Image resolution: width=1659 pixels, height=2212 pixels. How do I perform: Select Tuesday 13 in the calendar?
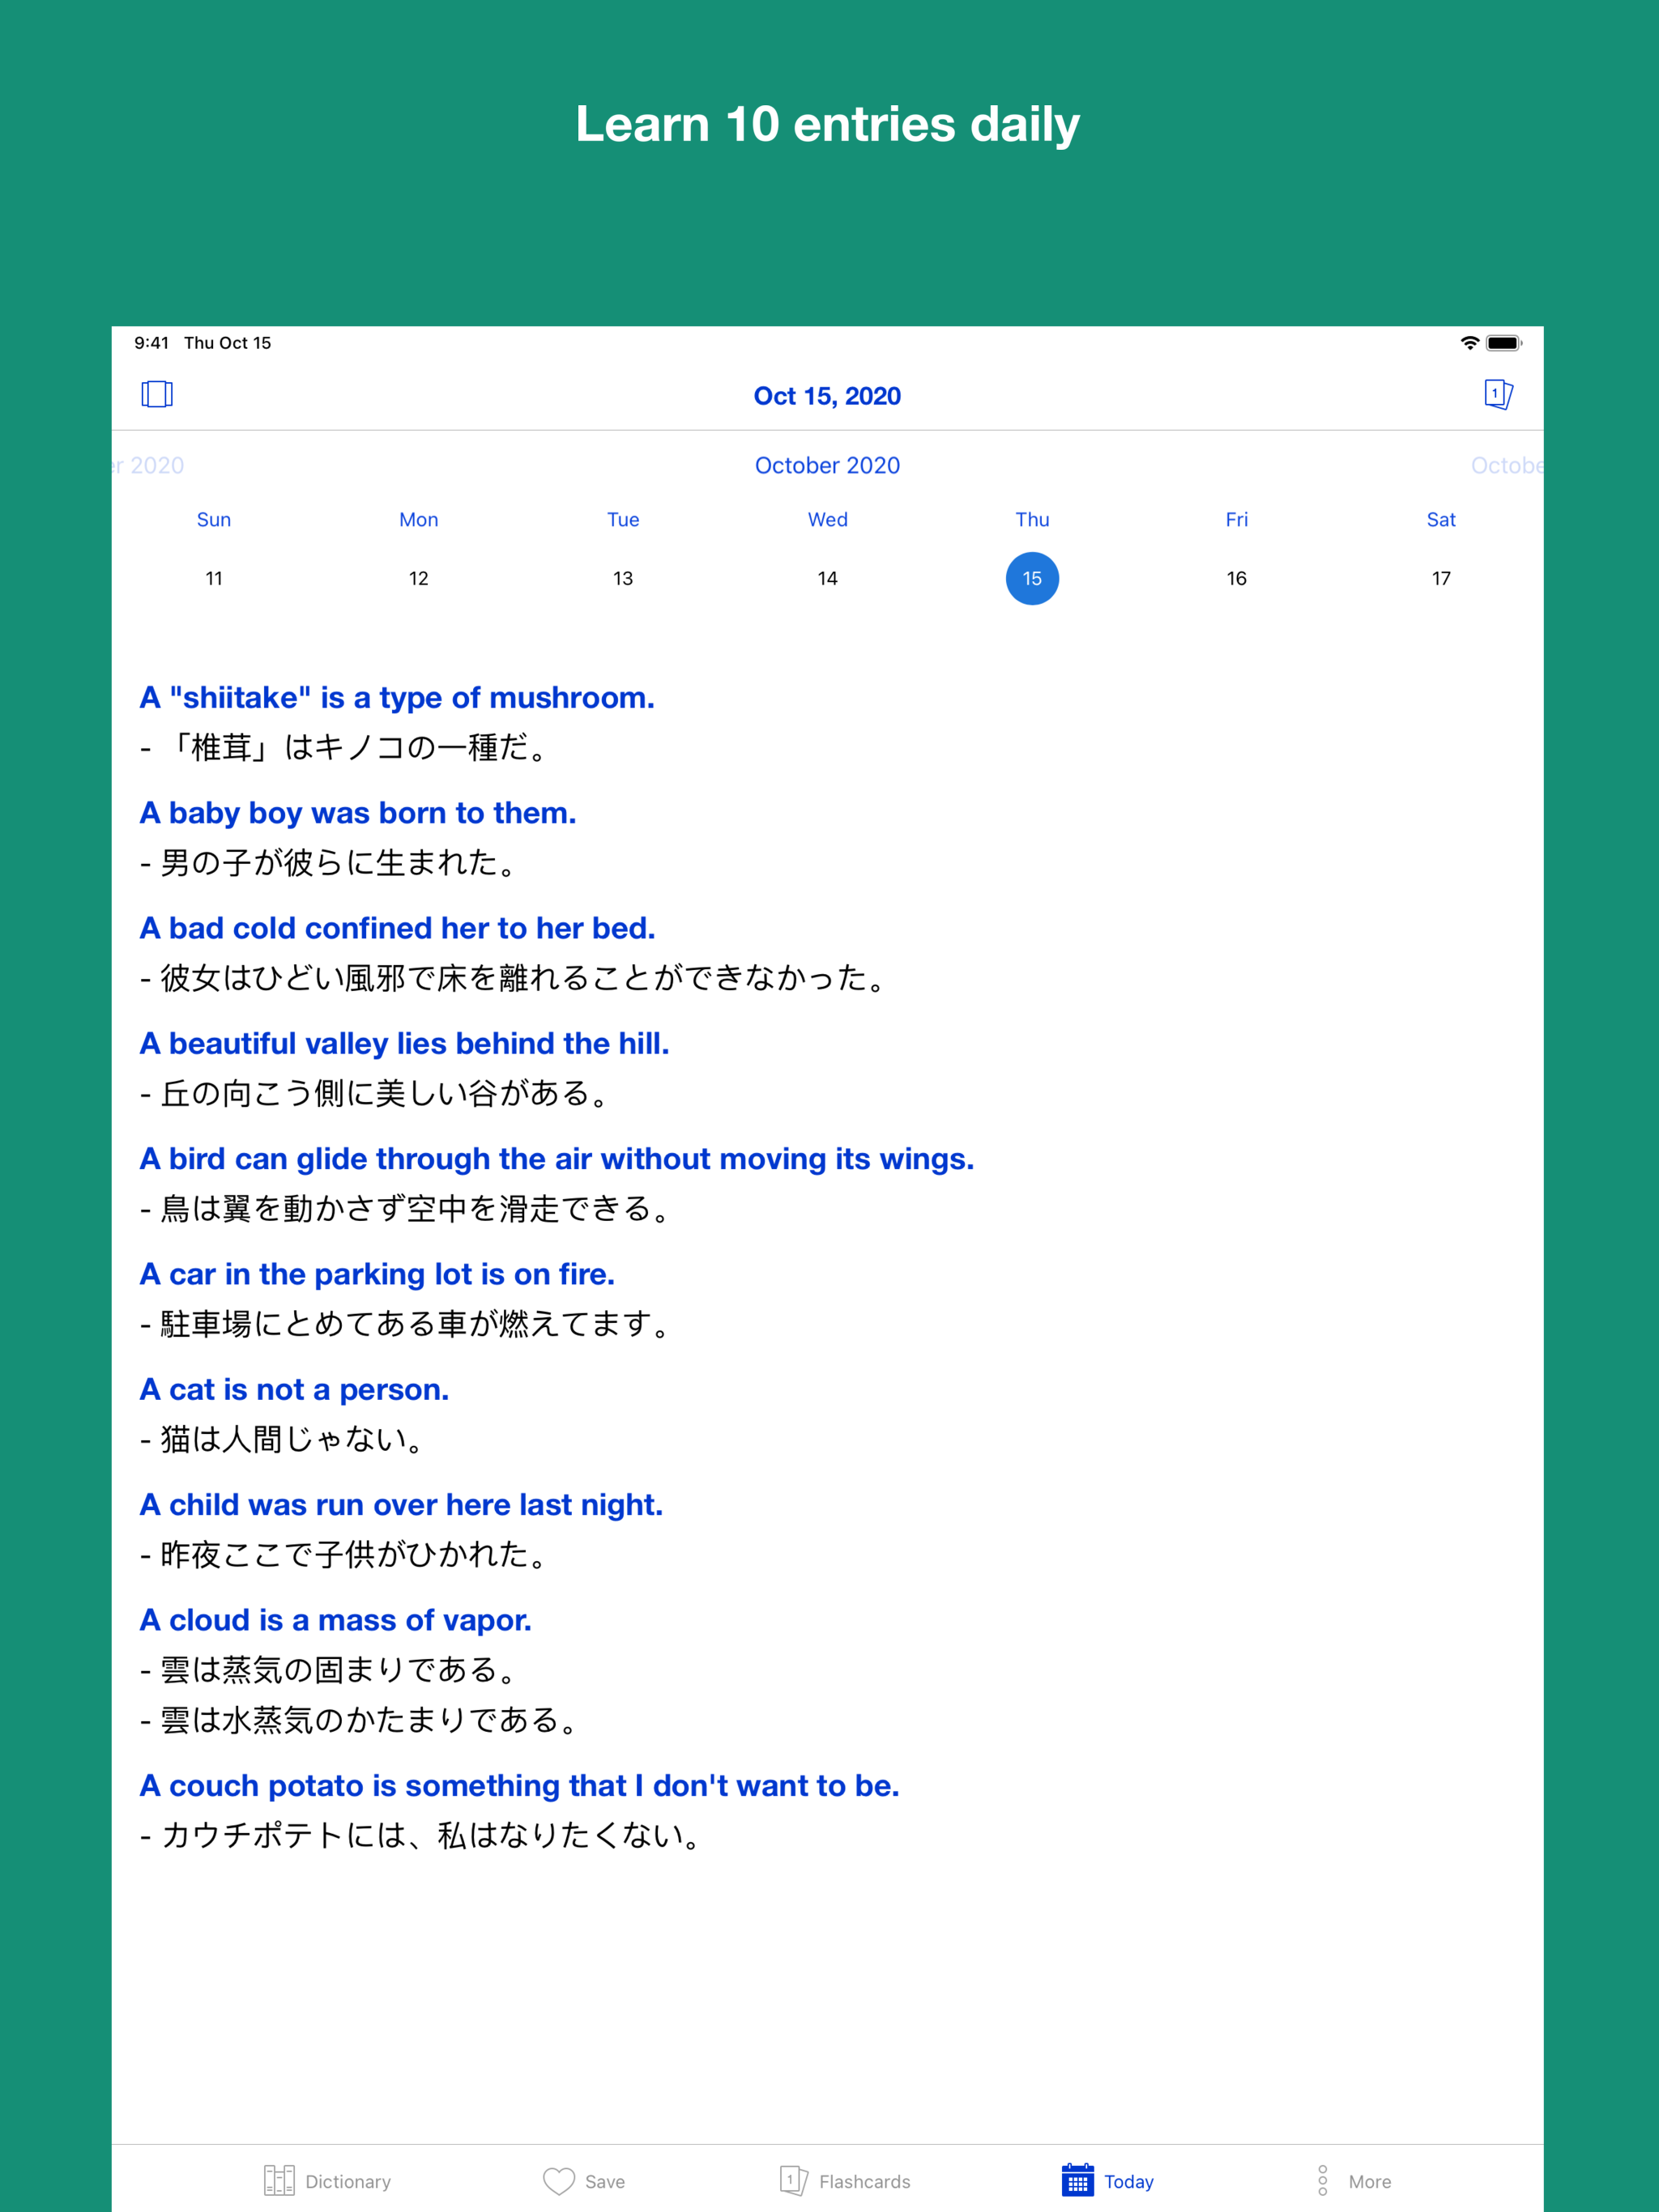click(x=624, y=578)
